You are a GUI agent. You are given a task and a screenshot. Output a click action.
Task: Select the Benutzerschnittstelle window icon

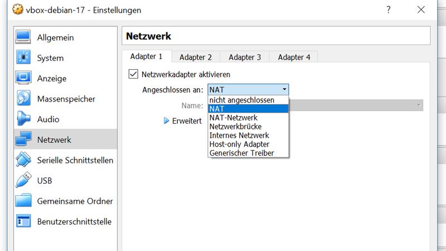tap(23, 221)
